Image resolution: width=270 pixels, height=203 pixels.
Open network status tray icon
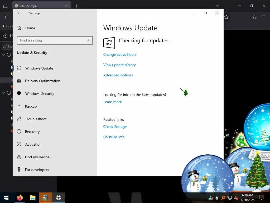click(x=230, y=198)
